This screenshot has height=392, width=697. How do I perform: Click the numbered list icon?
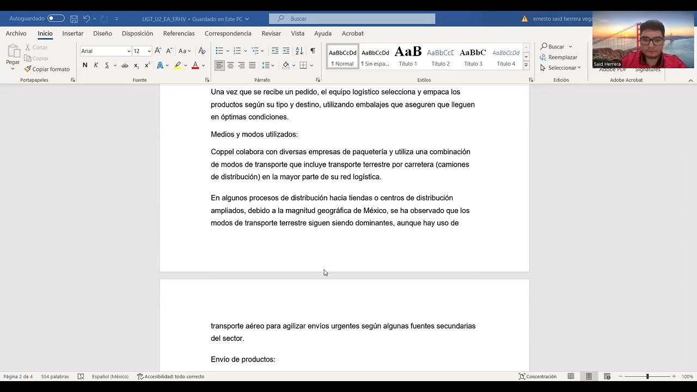pyautogui.click(x=237, y=51)
